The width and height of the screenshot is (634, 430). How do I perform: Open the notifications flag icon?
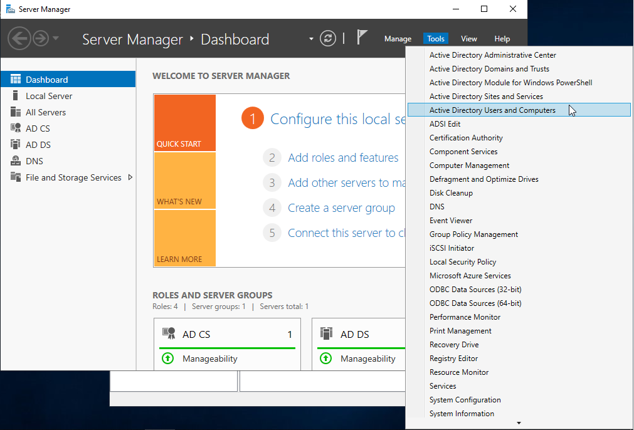tap(362, 37)
